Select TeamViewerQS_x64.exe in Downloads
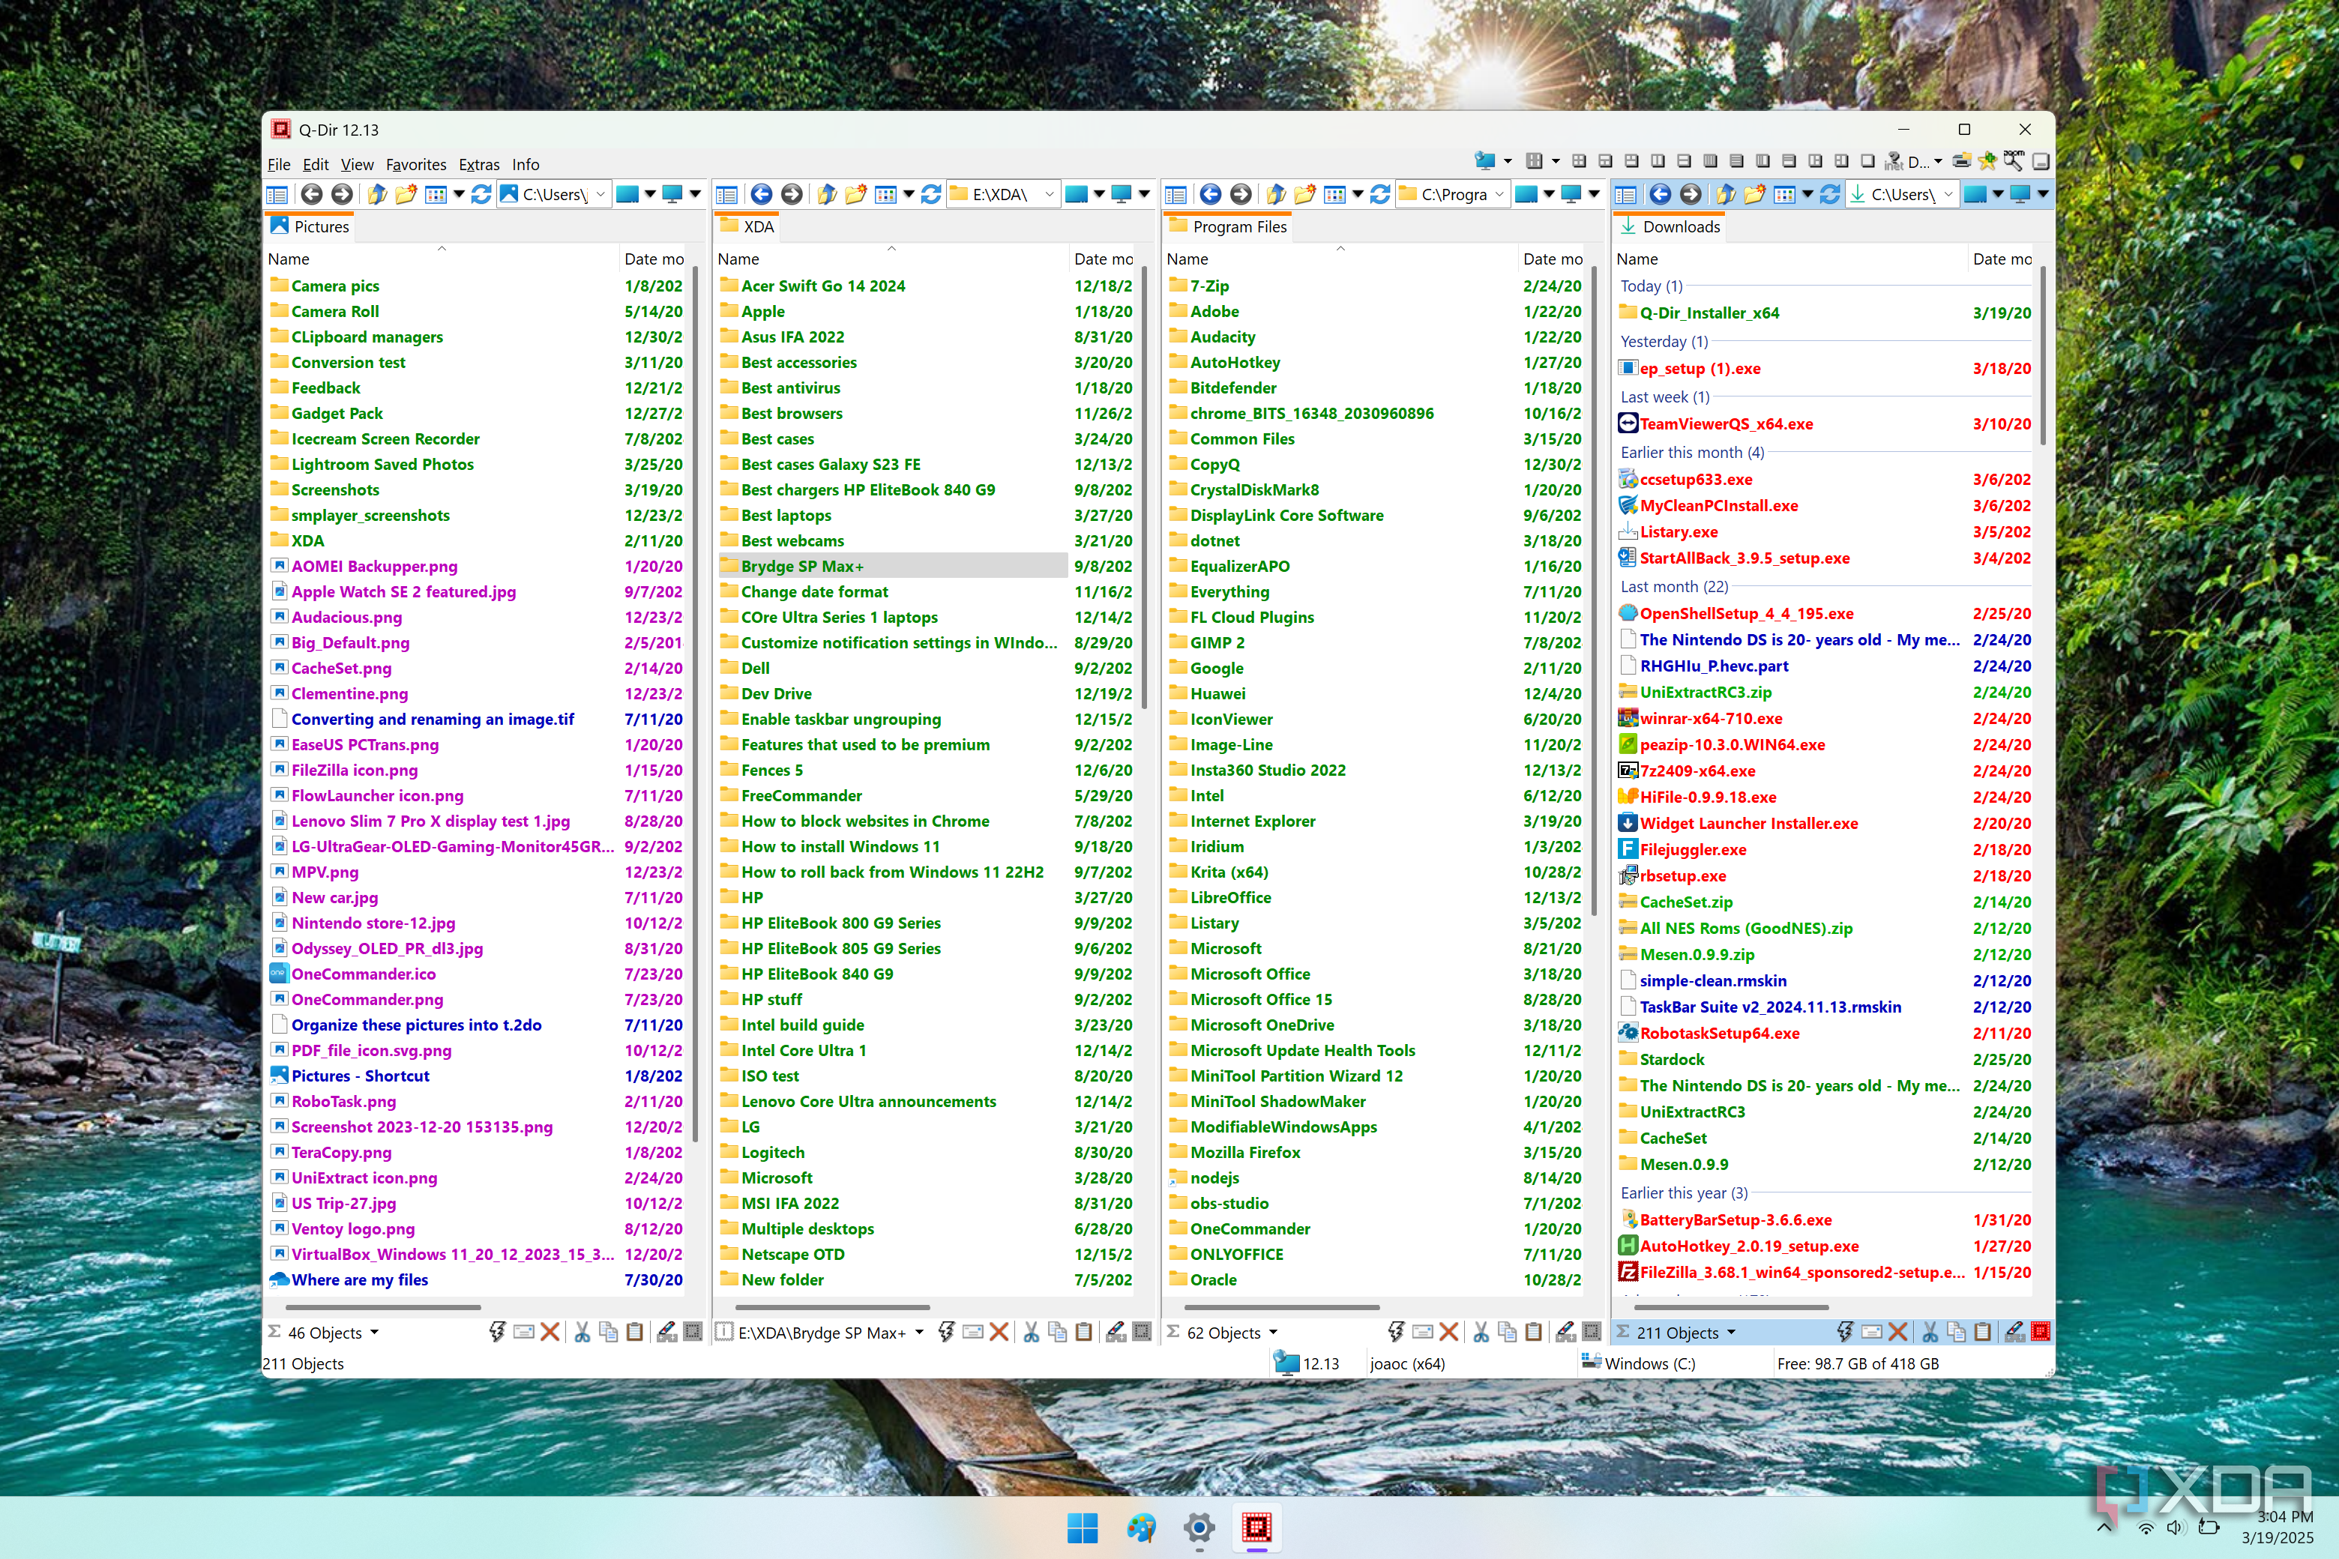Viewport: 2339px width, 1559px height. (1726, 423)
